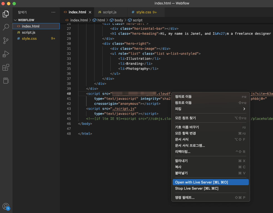273x213 pixels.
Task: Open the Accounts icon with badge
Action: tap(6, 207)
